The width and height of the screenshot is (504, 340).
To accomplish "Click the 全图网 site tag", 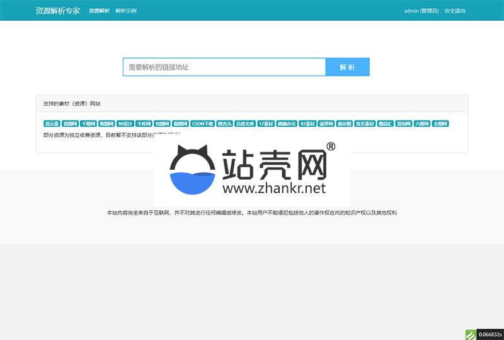I will [440, 124].
